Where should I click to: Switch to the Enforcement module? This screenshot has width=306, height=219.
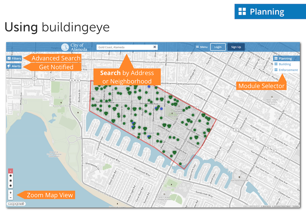tap(286, 70)
